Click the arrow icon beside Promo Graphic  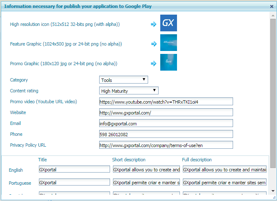click(x=154, y=64)
